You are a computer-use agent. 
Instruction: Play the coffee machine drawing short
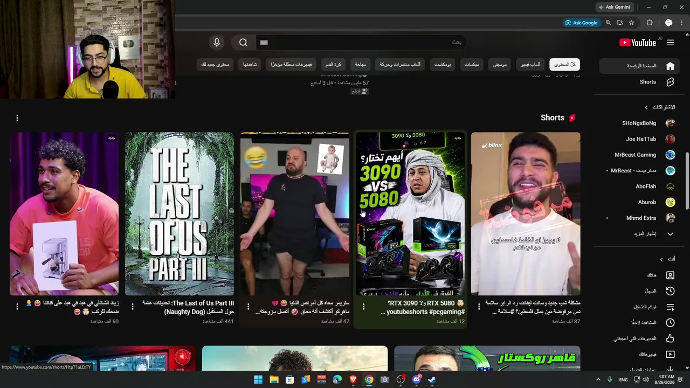coord(64,214)
